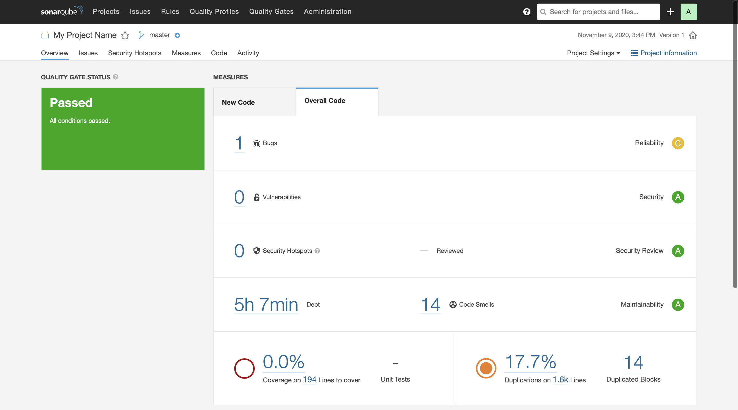Click the Bugs bug icon
The width and height of the screenshot is (738, 410).
tap(257, 143)
